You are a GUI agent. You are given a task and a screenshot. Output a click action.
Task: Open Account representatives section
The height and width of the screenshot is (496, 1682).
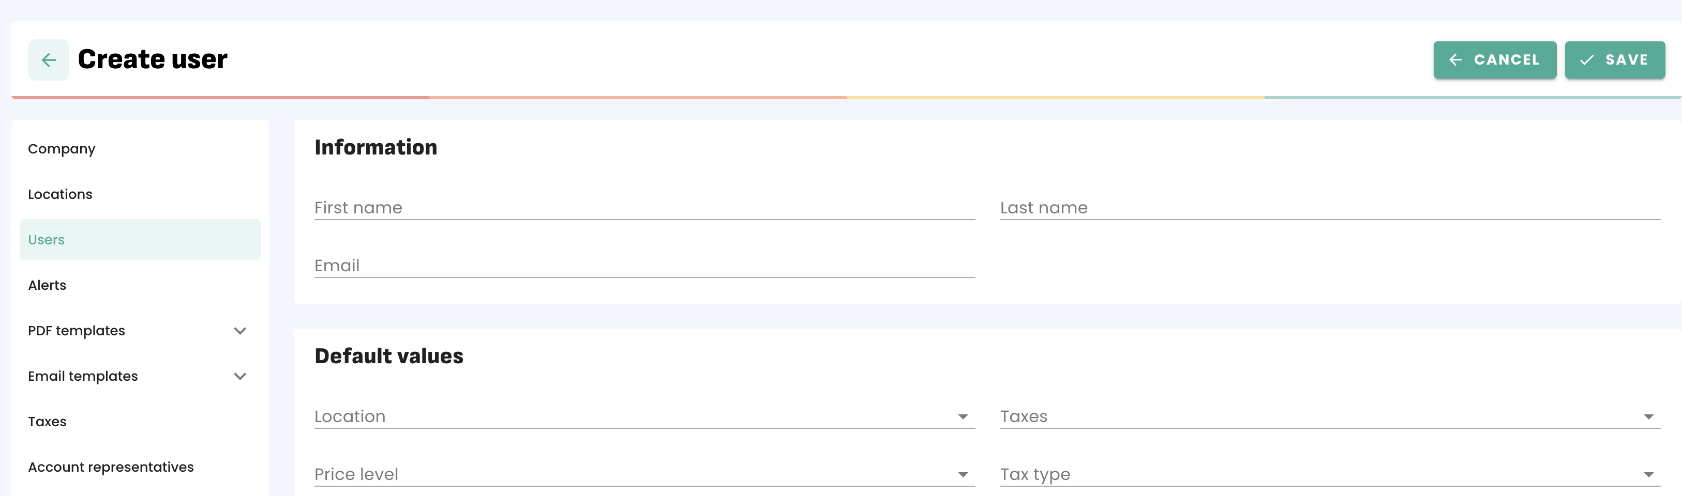click(x=111, y=467)
